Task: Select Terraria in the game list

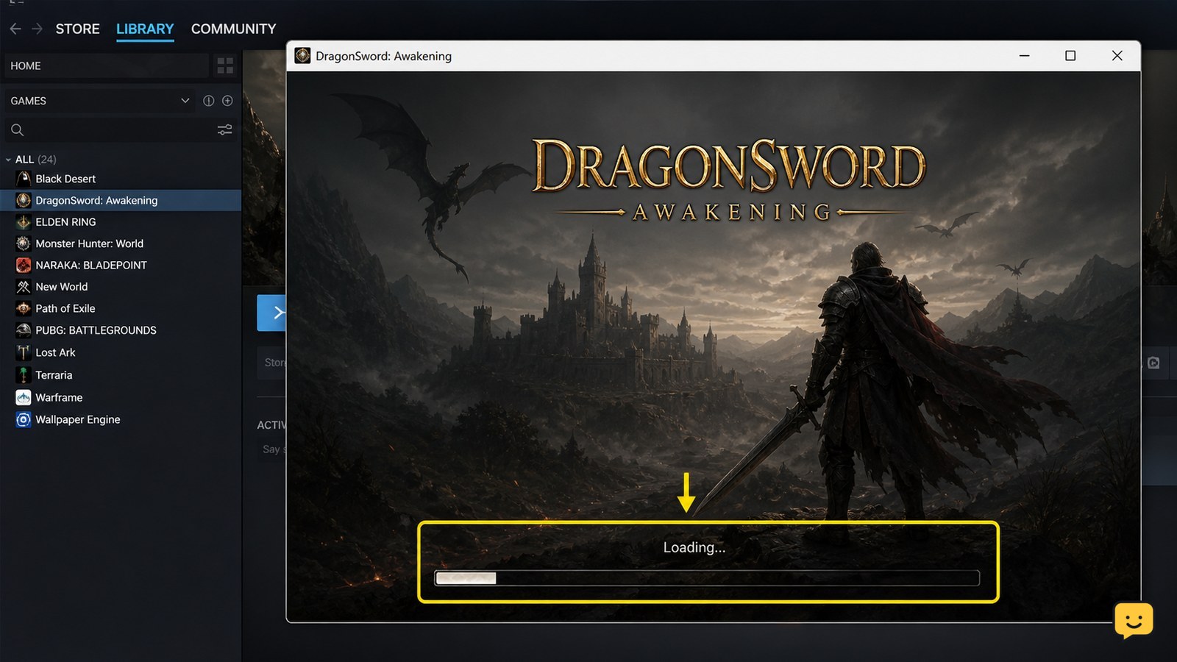Action: point(121,375)
